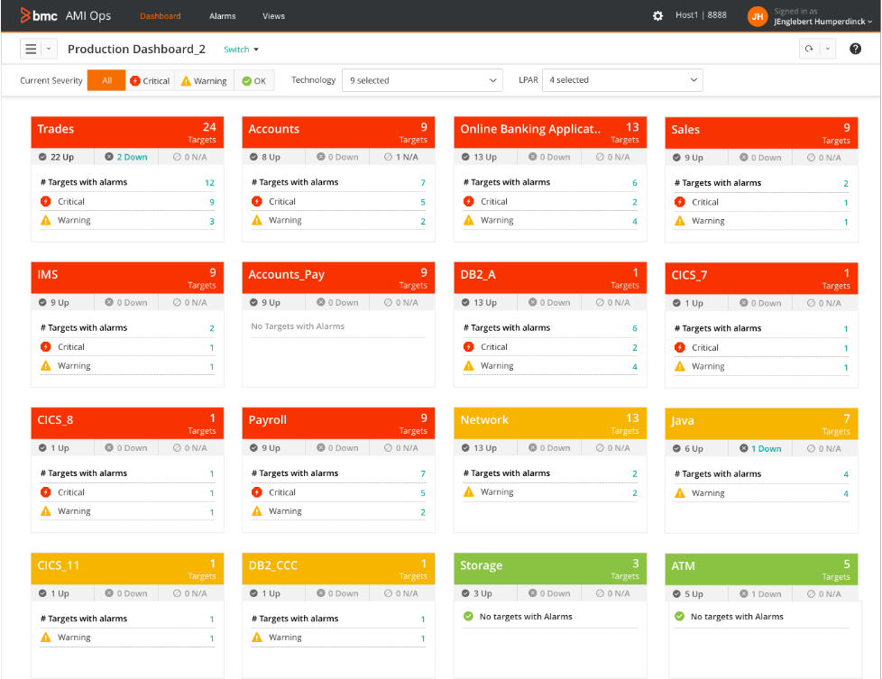
Task: Open critical count 9 in Trades
Action: click(x=212, y=201)
